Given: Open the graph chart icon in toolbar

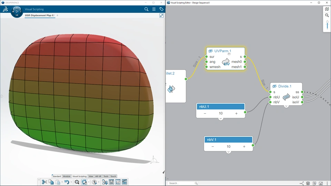Looking at the screenshot, I should (x=118, y=182).
